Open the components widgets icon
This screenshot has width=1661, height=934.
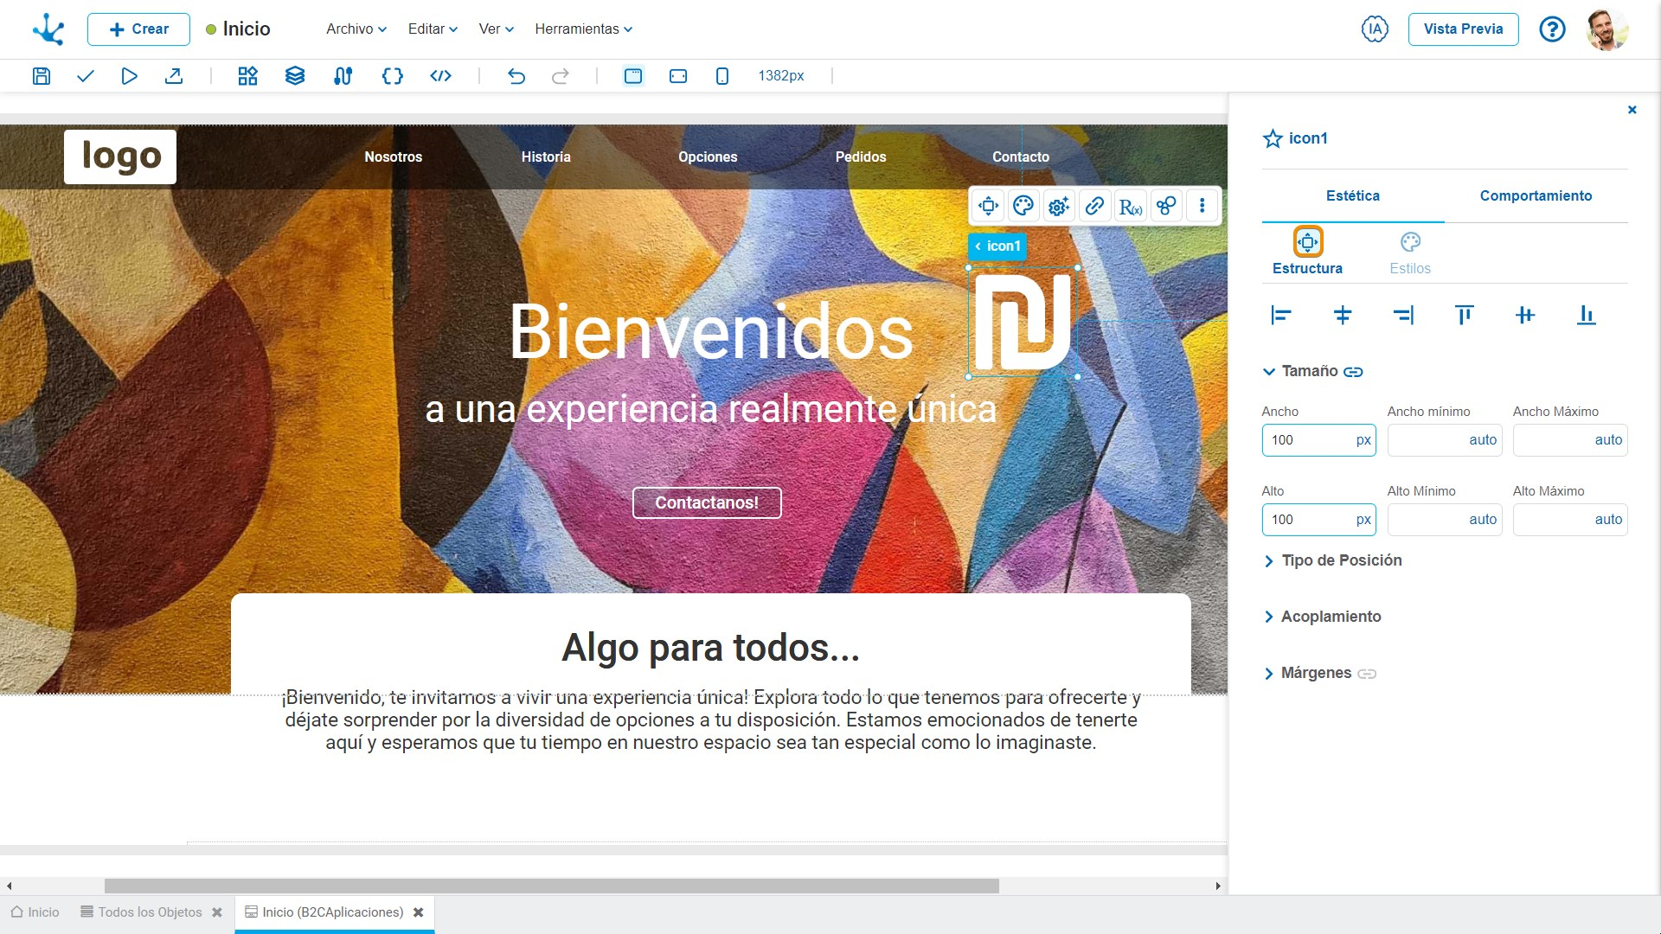(248, 76)
